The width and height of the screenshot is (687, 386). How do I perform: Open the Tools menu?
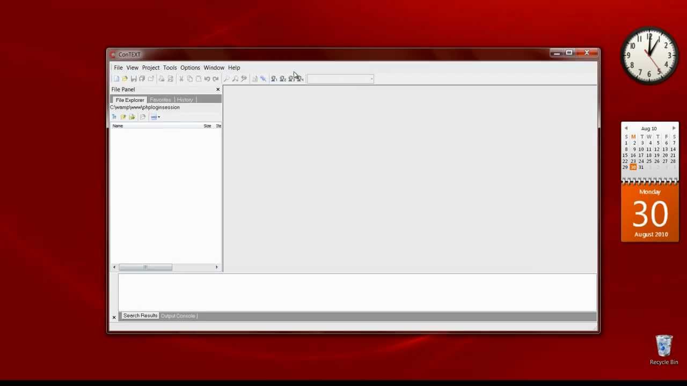coord(170,68)
